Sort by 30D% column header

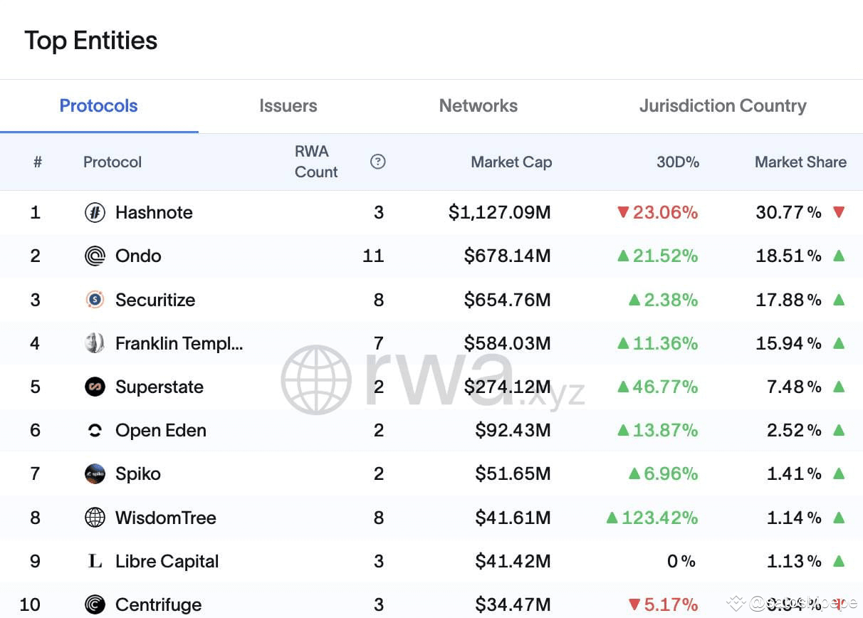pos(677,162)
